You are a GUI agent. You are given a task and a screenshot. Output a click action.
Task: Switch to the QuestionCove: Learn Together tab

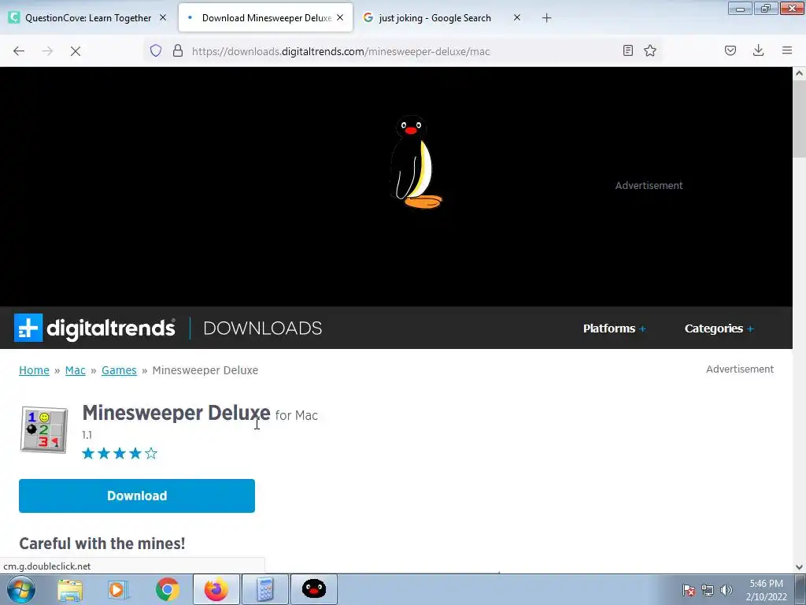click(x=88, y=18)
